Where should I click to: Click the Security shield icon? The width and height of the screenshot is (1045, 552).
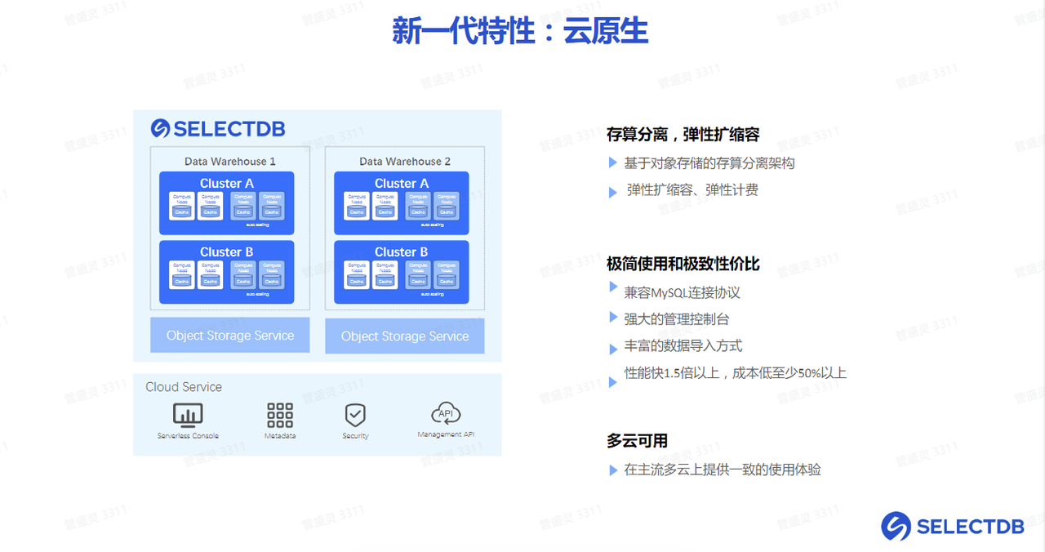(x=355, y=415)
